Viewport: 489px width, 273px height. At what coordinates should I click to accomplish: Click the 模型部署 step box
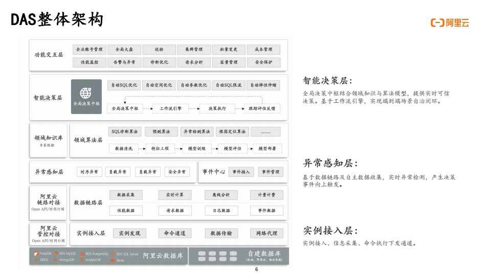pyautogui.click(x=268, y=149)
